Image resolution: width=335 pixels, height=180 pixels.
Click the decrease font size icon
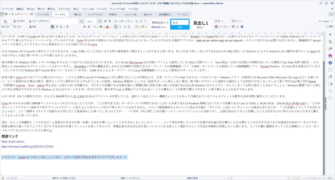(x=110, y=21)
